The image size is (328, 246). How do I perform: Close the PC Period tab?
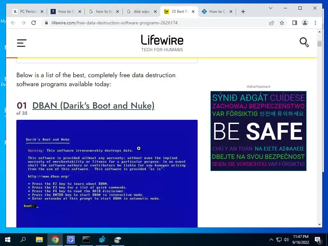coord(42,12)
